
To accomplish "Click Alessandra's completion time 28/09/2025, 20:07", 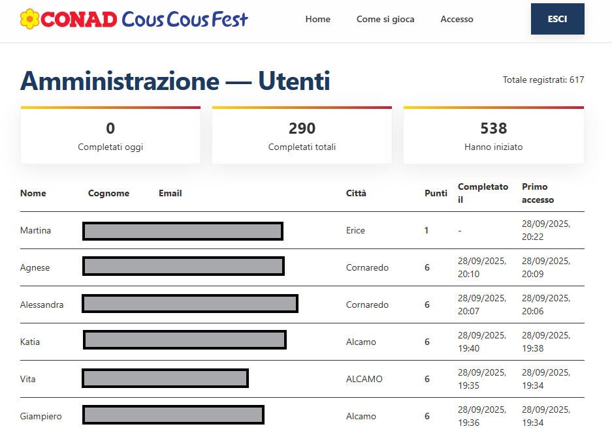I will coord(482,305).
